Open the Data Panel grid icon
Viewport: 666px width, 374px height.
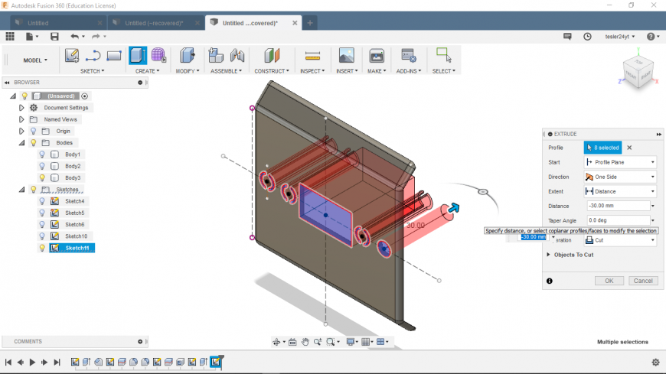pyautogui.click(x=10, y=36)
